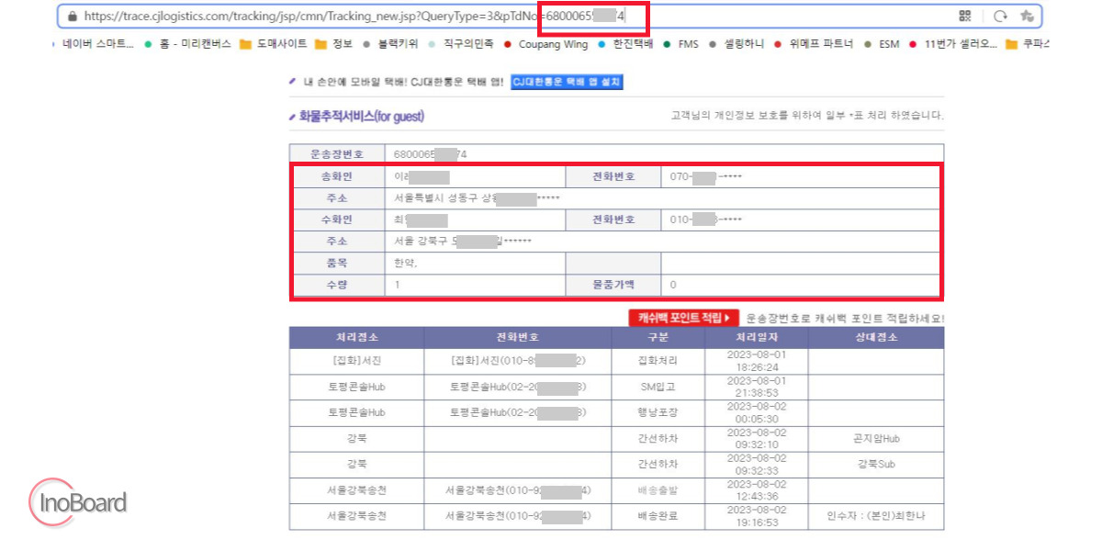1102x551 pixels.
Task: Click the reload page icon
Action: tap(1001, 16)
